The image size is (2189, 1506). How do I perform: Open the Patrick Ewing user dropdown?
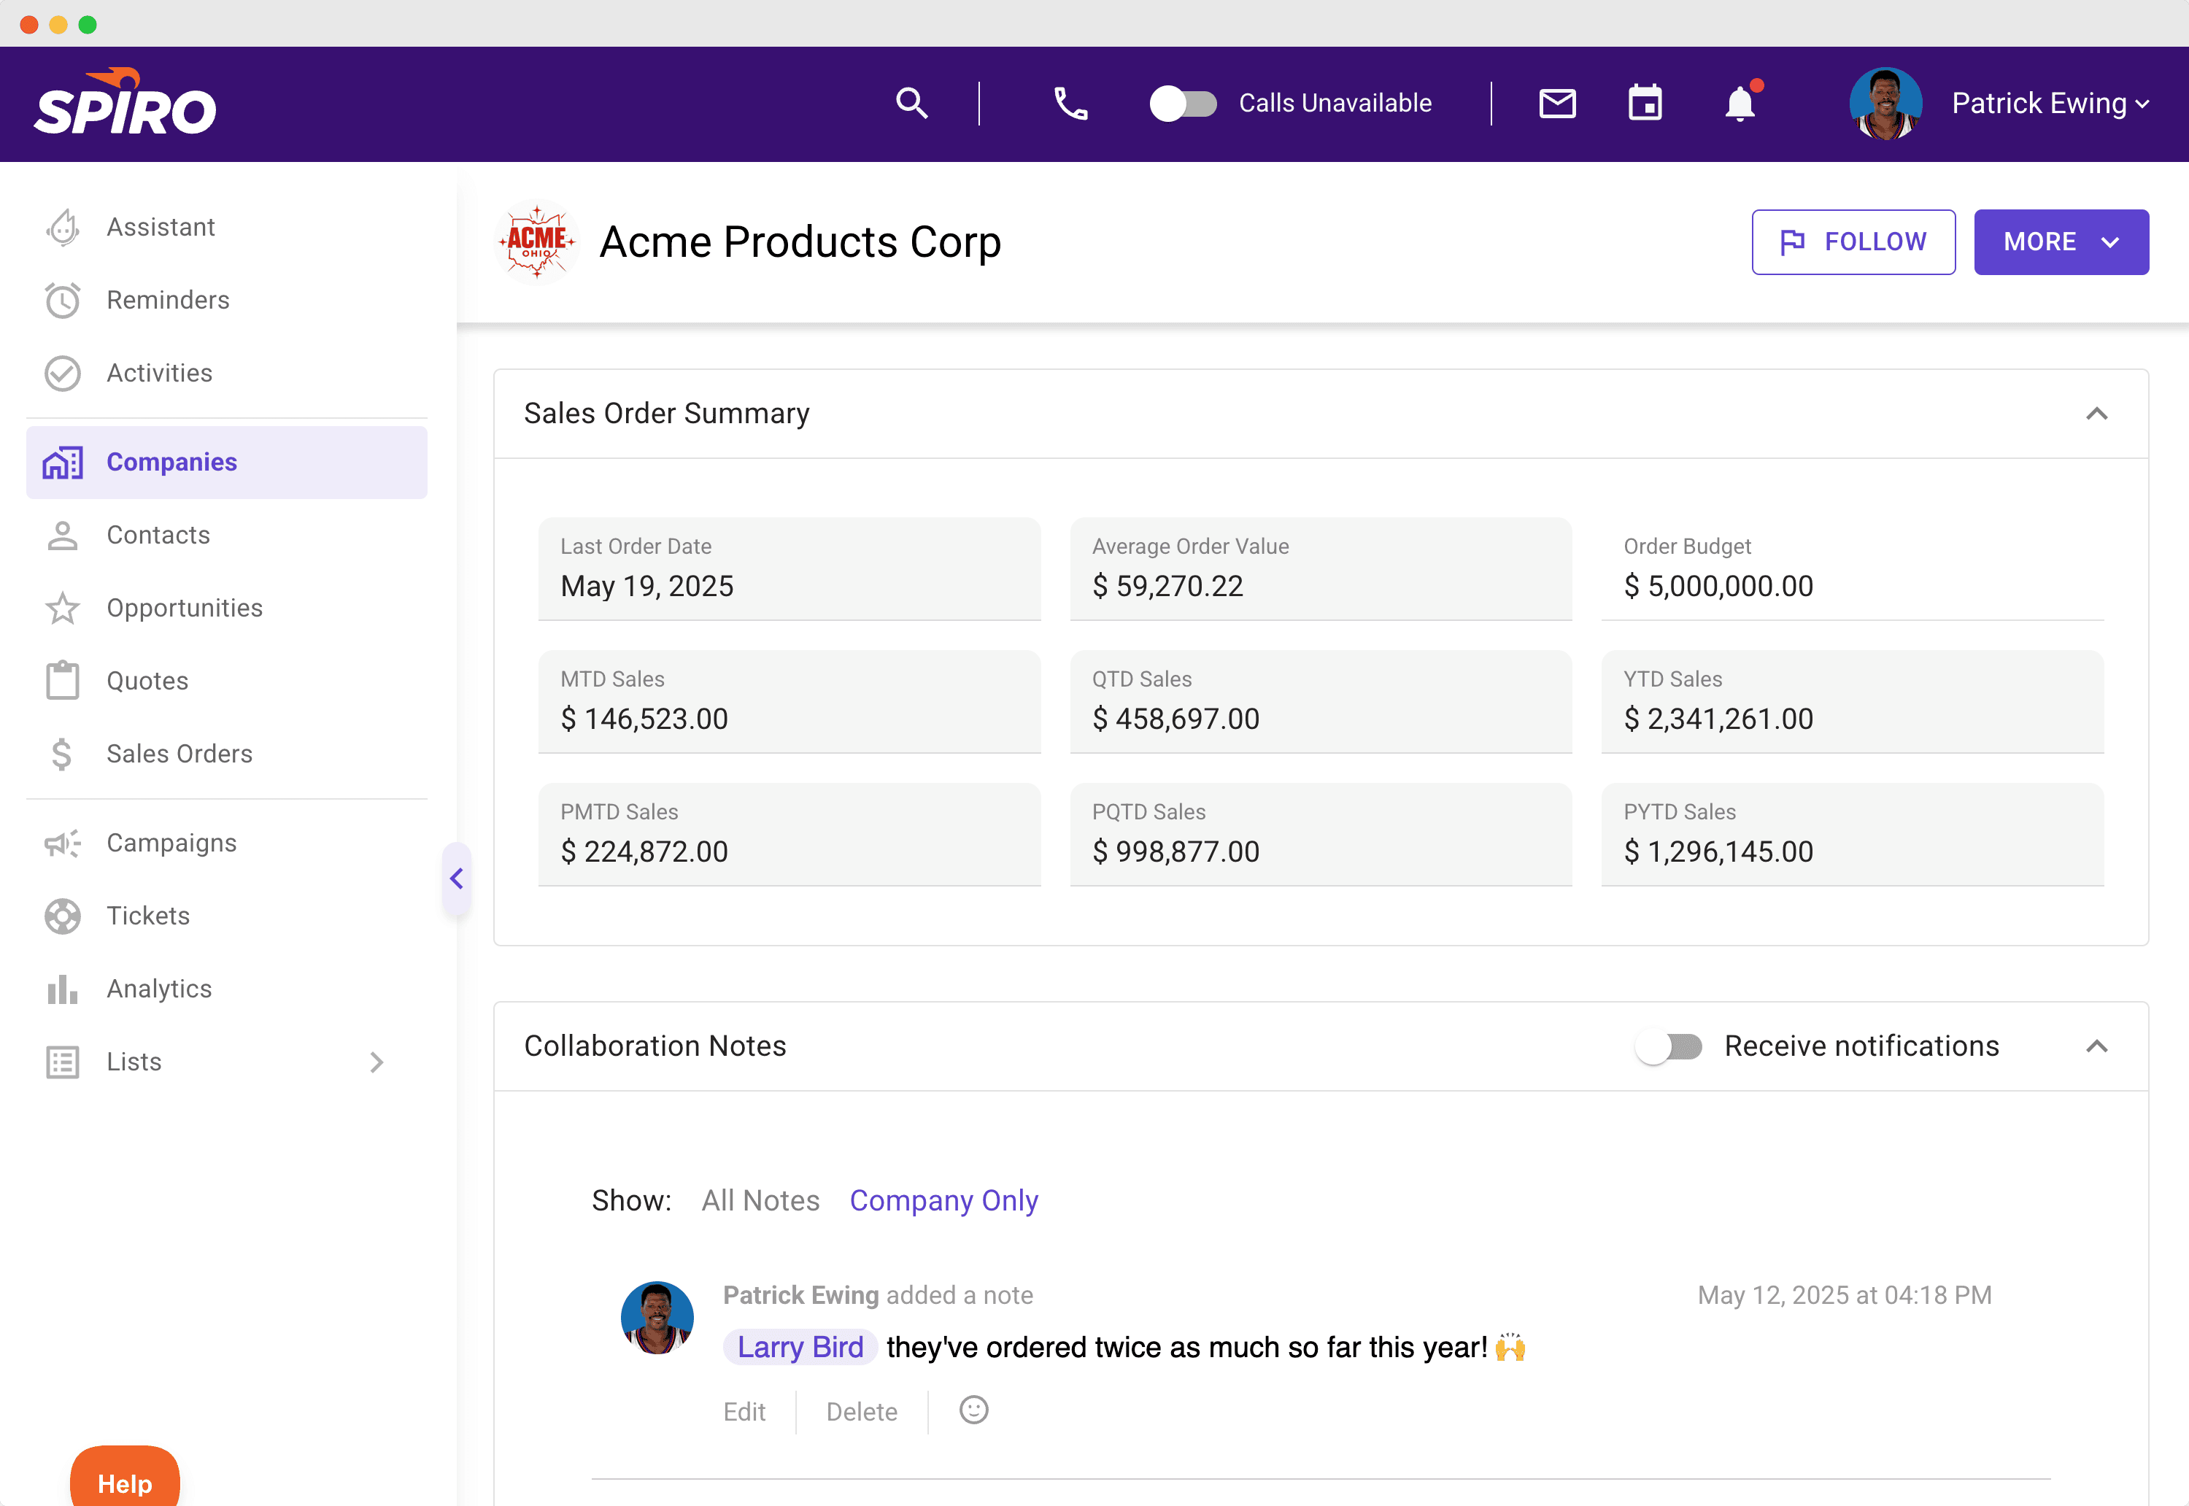coord(2050,103)
